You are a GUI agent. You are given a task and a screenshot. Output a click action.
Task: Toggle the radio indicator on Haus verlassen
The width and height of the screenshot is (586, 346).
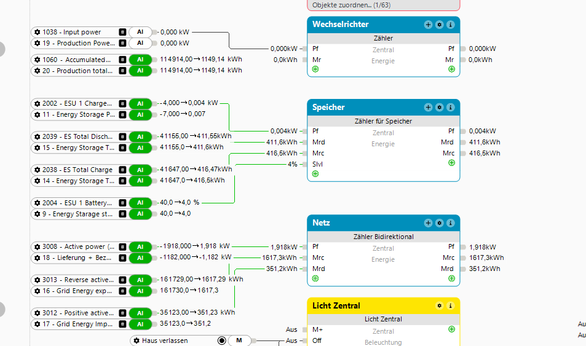221,340
